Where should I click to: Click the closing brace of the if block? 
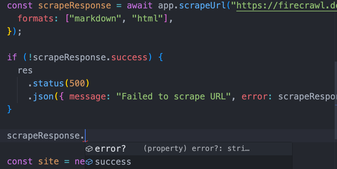pos(9,109)
